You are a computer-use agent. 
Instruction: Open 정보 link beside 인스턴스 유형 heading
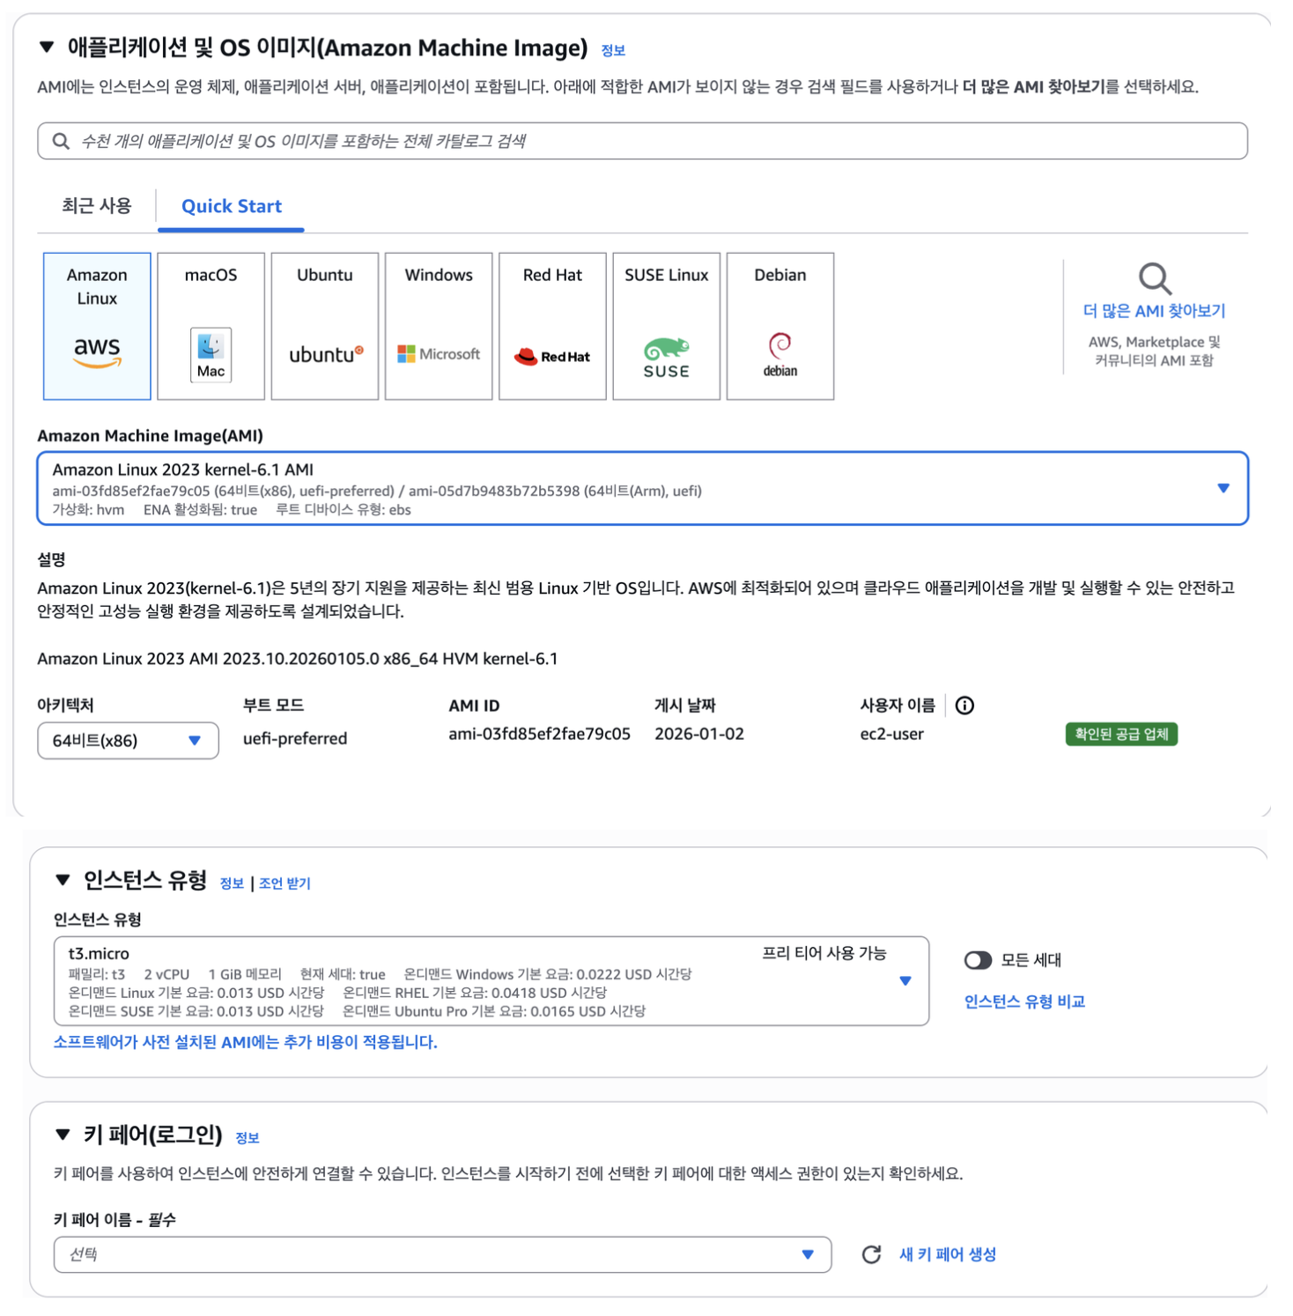[232, 883]
